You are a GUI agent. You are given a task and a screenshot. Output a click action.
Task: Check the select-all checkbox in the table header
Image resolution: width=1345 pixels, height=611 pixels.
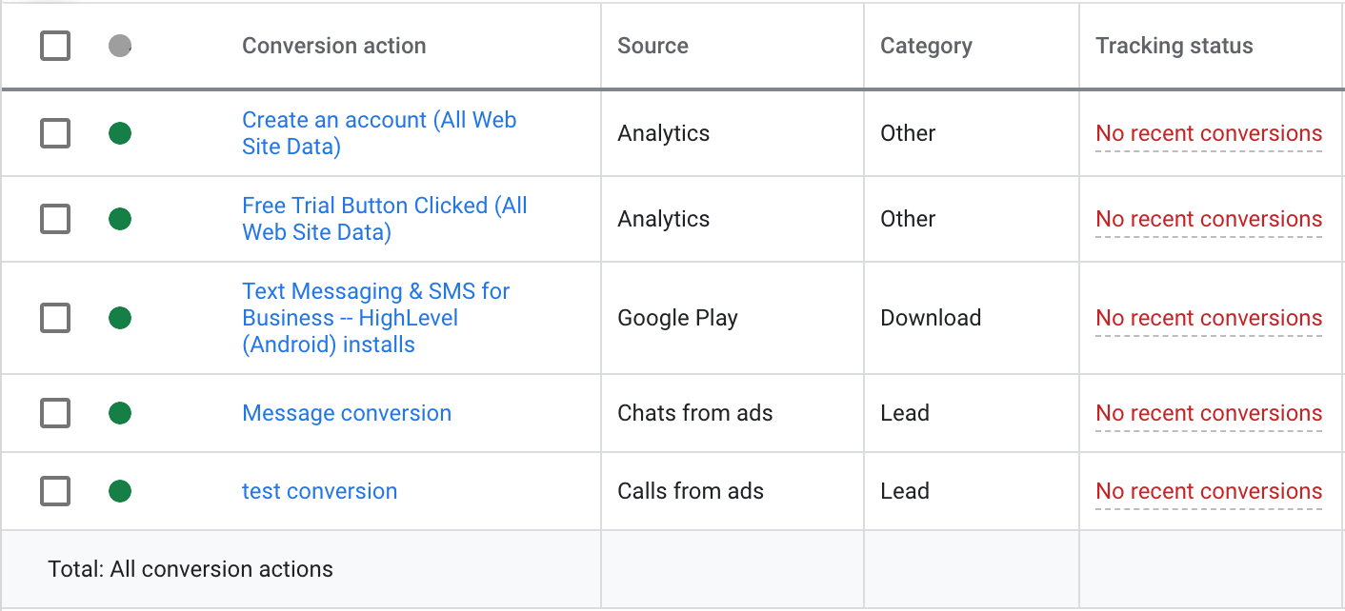[x=54, y=46]
